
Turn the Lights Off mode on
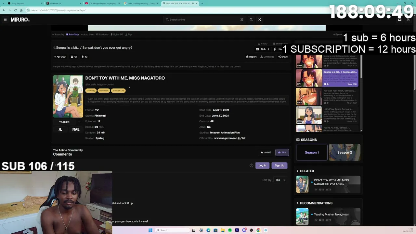(117, 34)
